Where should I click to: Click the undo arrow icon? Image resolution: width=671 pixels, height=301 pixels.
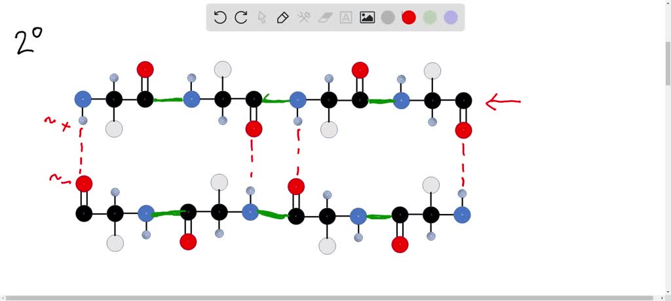coord(220,18)
